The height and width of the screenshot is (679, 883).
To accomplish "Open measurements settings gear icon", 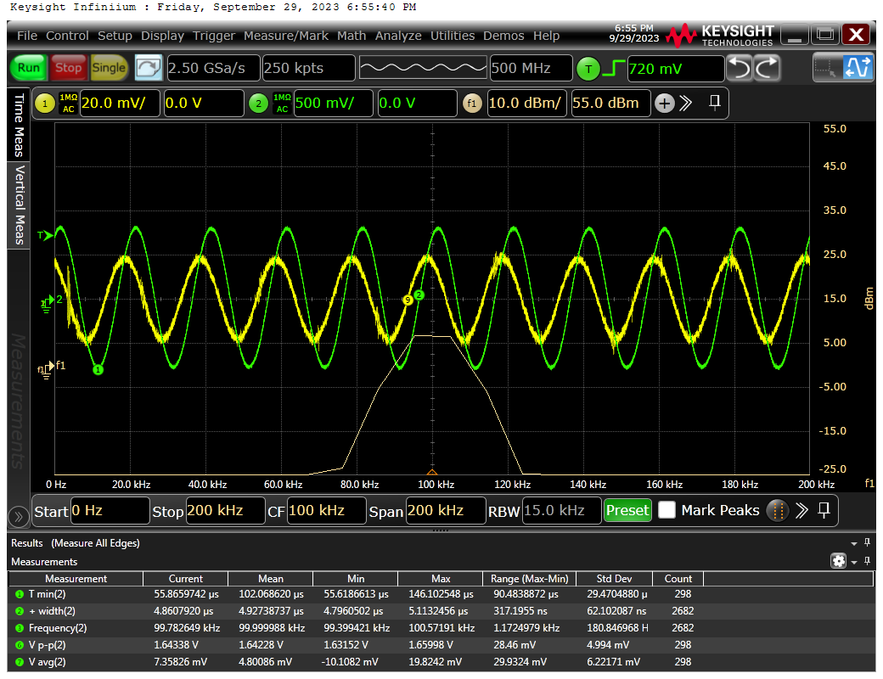I will coord(839,561).
